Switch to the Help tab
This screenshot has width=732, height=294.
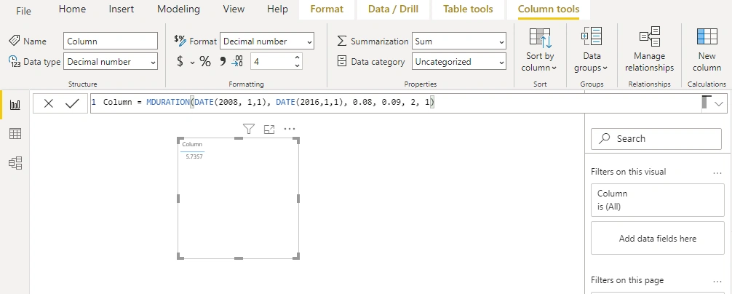277,9
